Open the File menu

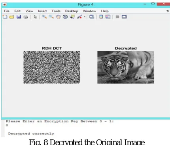point(7,11)
